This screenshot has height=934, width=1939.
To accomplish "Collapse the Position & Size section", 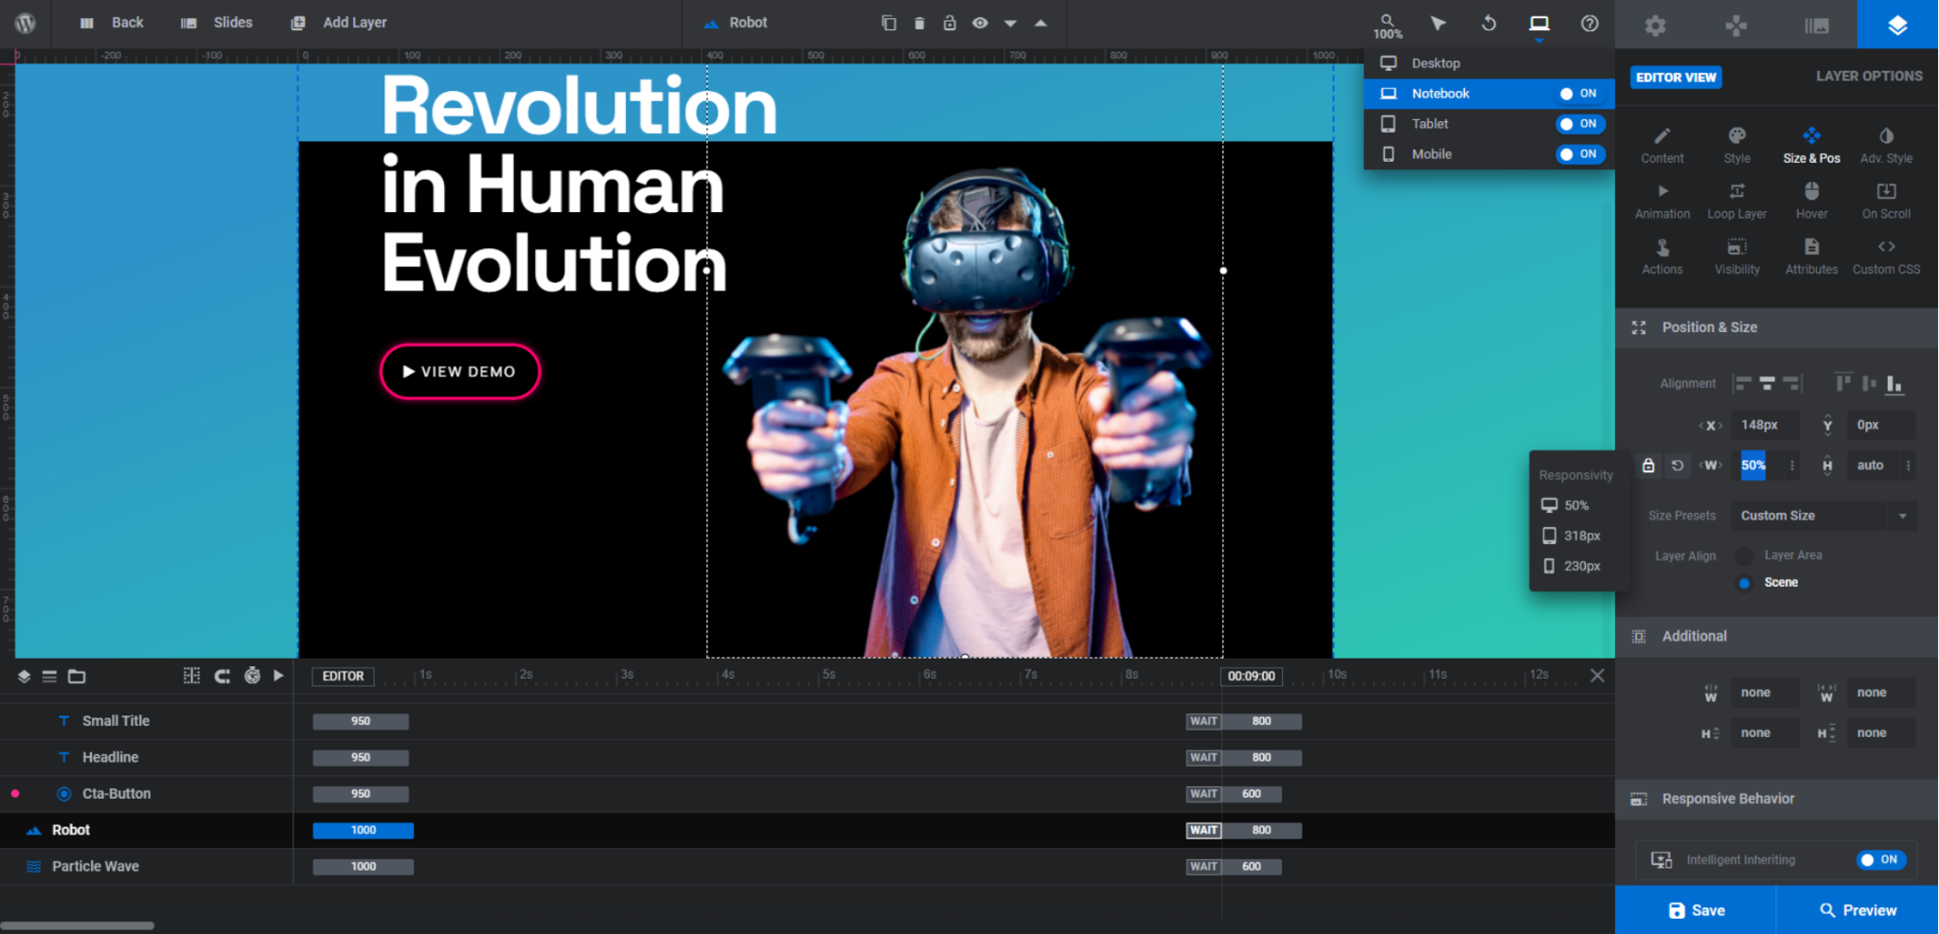I will point(1709,327).
